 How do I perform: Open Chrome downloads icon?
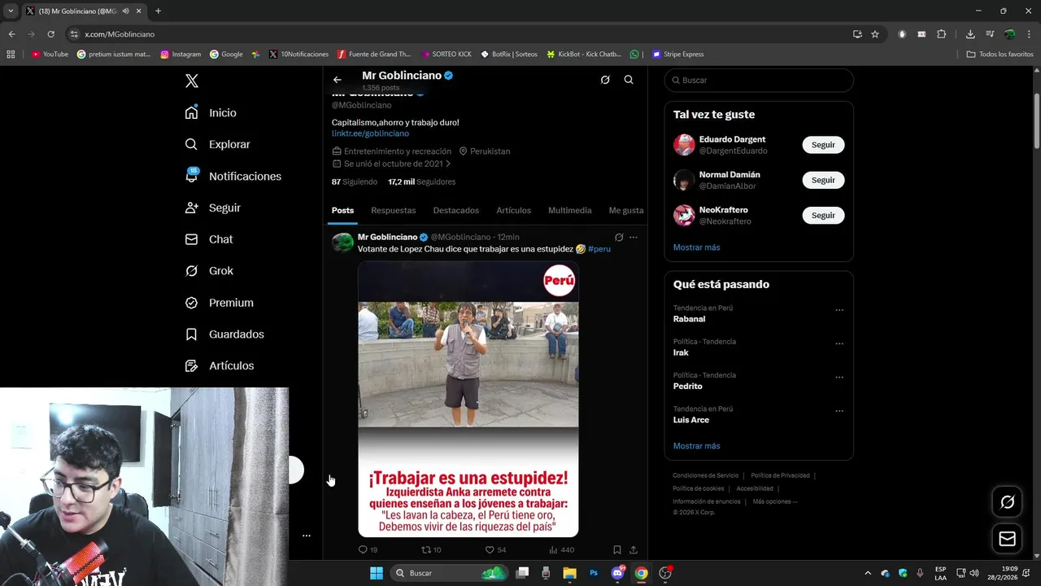click(x=970, y=34)
